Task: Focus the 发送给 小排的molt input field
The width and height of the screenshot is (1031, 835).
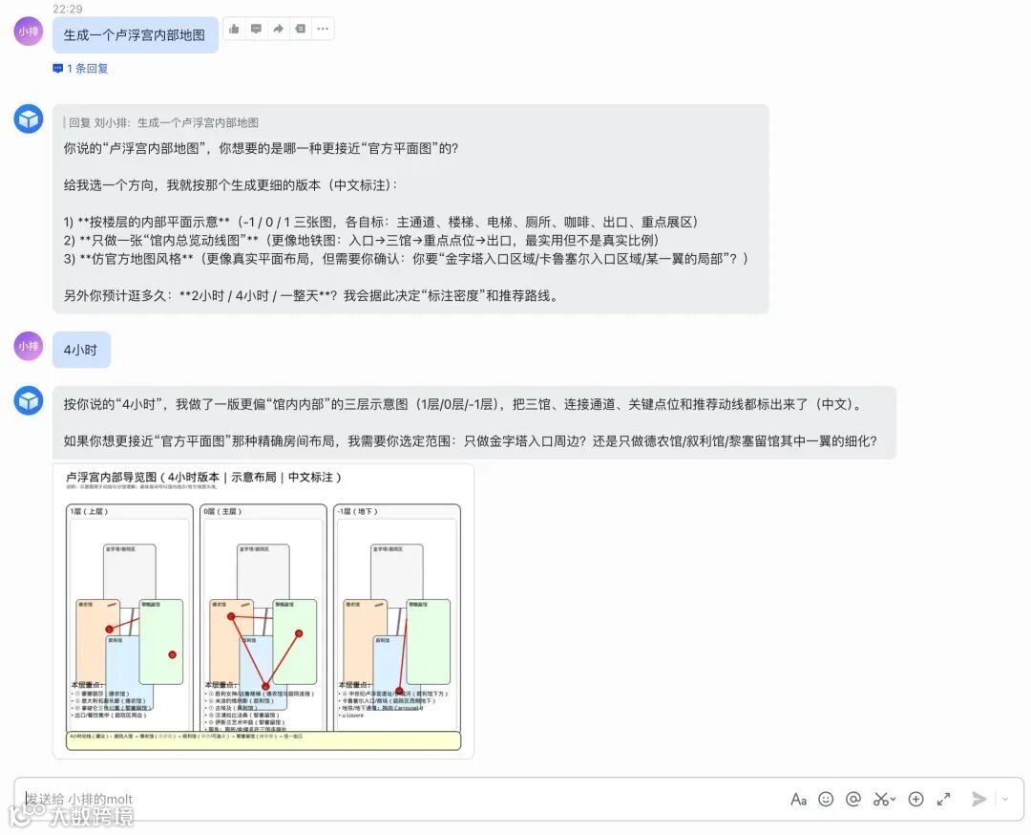Action: [x=394, y=799]
